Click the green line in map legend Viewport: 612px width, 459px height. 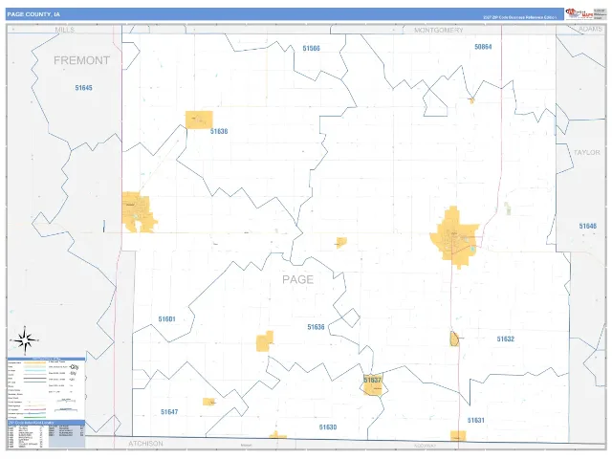click(34, 418)
